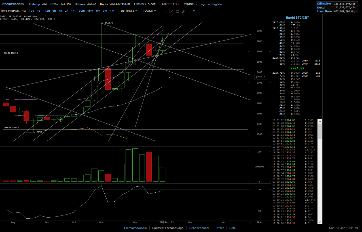Click the Difficulty value in mining stats

pos(345,4)
